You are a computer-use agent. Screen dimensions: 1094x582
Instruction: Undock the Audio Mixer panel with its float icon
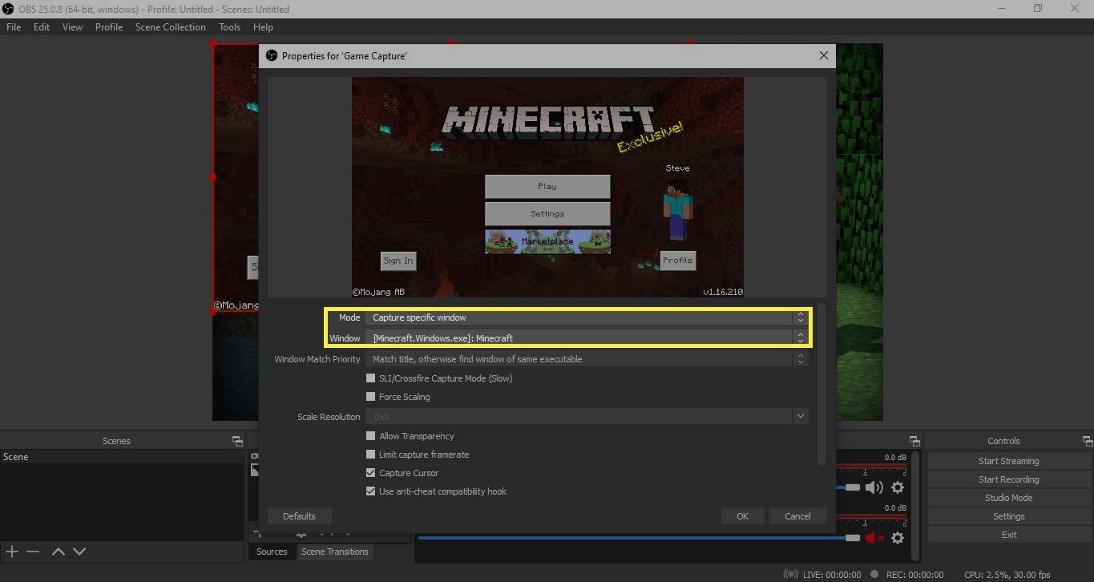click(x=914, y=441)
